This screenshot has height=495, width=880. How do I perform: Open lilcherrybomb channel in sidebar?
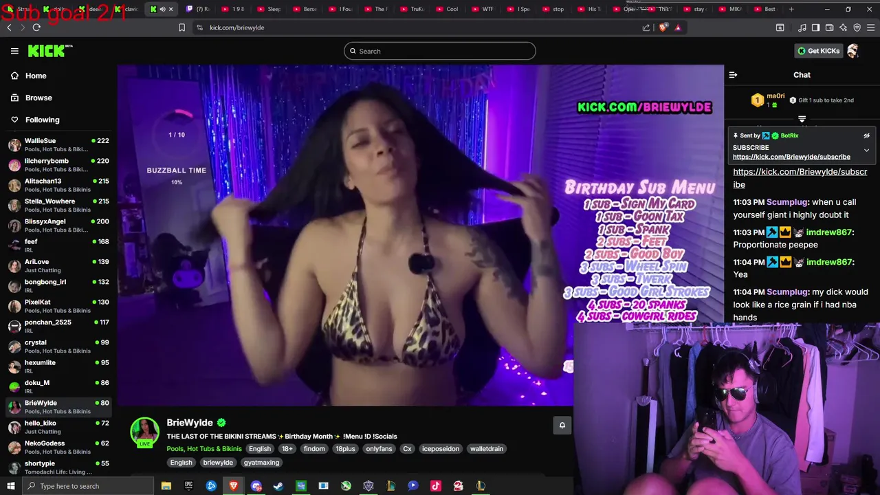coord(58,165)
